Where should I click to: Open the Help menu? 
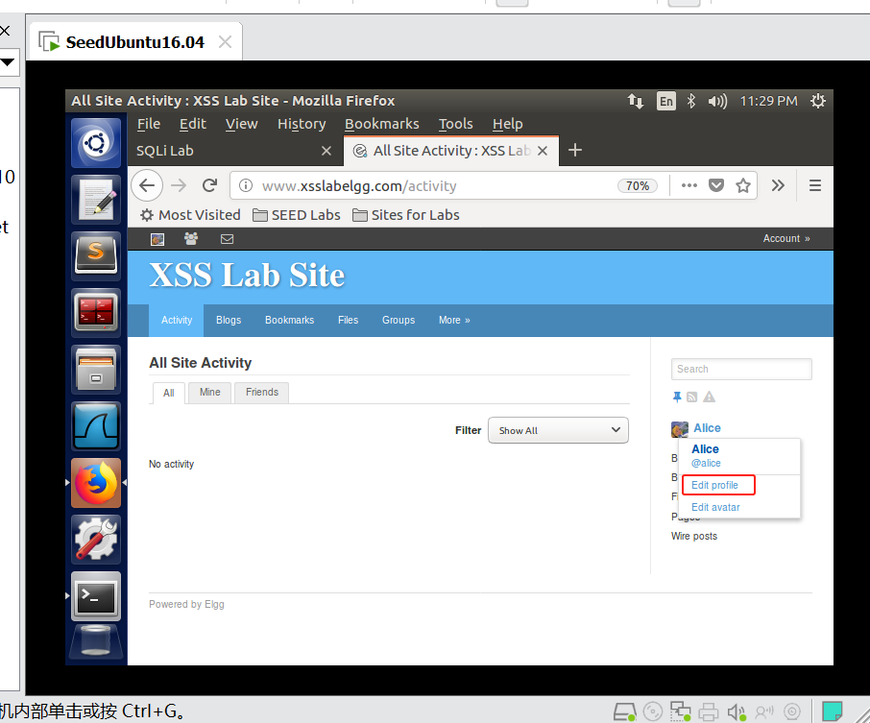coord(508,124)
